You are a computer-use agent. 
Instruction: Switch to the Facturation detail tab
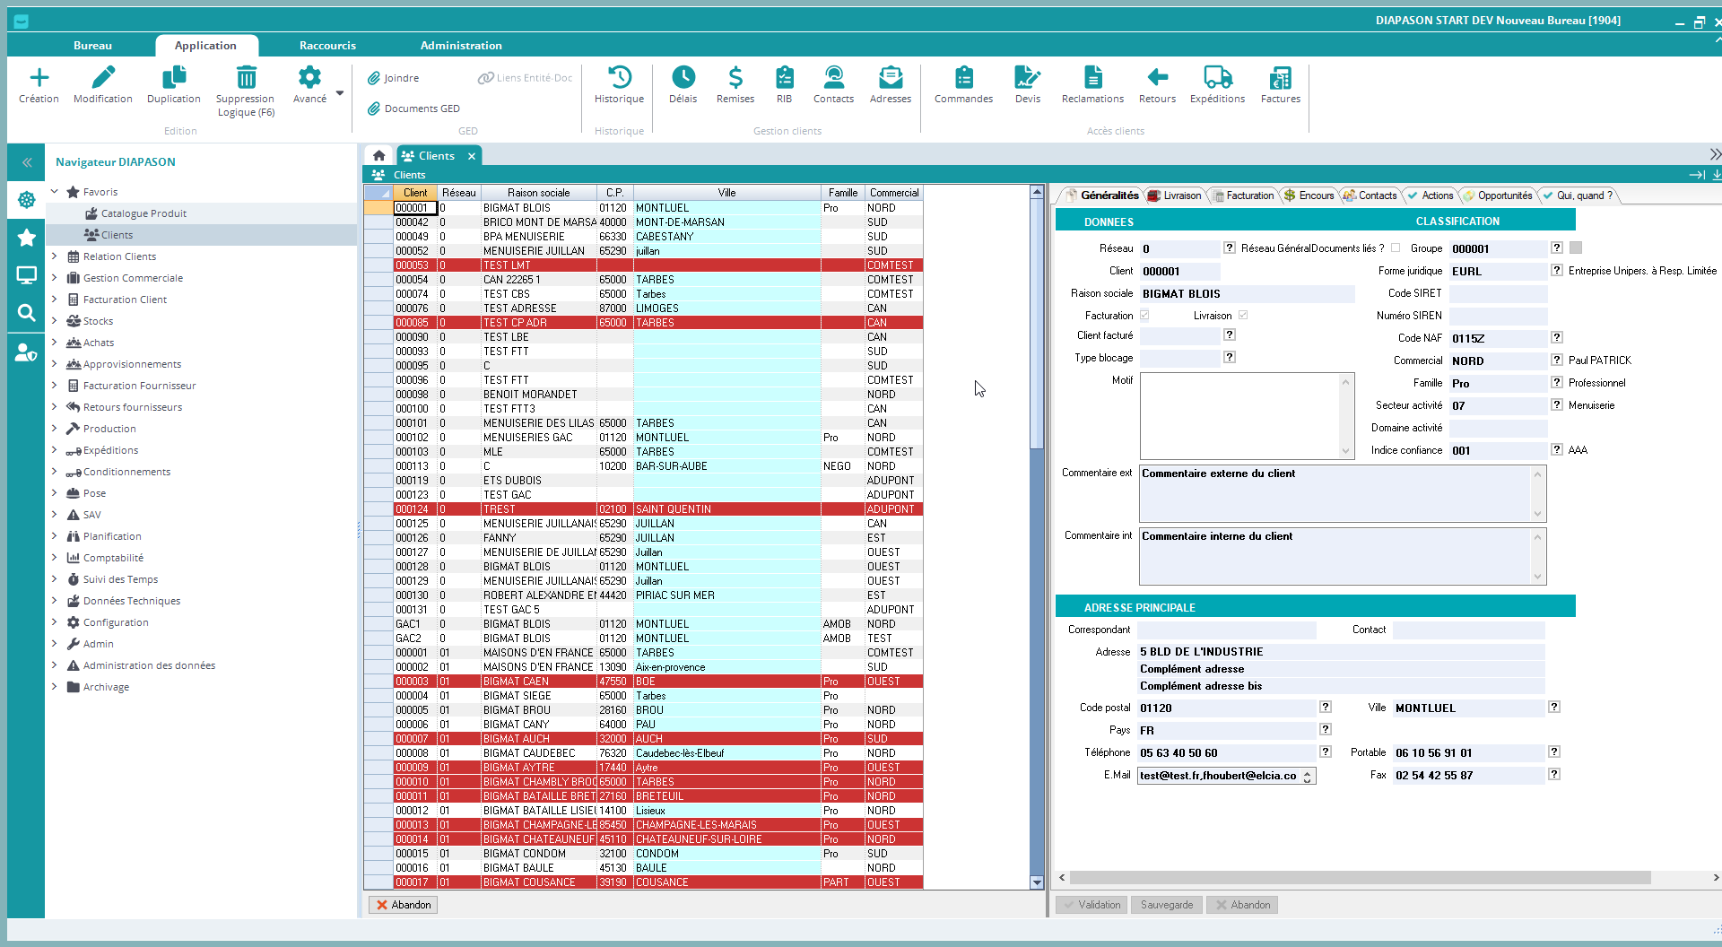click(1248, 195)
